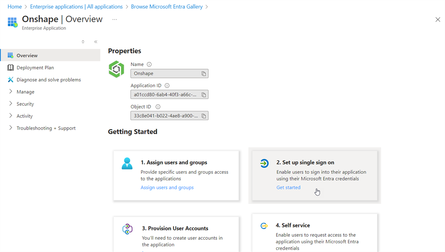Screen dimensions: 445x252
Task: Click the info icon beside Application ID
Action: (167, 86)
